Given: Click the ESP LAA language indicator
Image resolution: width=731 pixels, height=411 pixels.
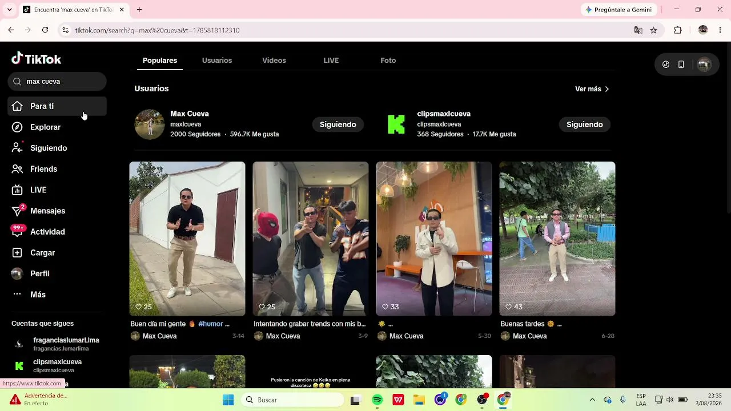Looking at the screenshot, I should pyautogui.click(x=641, y=400).
